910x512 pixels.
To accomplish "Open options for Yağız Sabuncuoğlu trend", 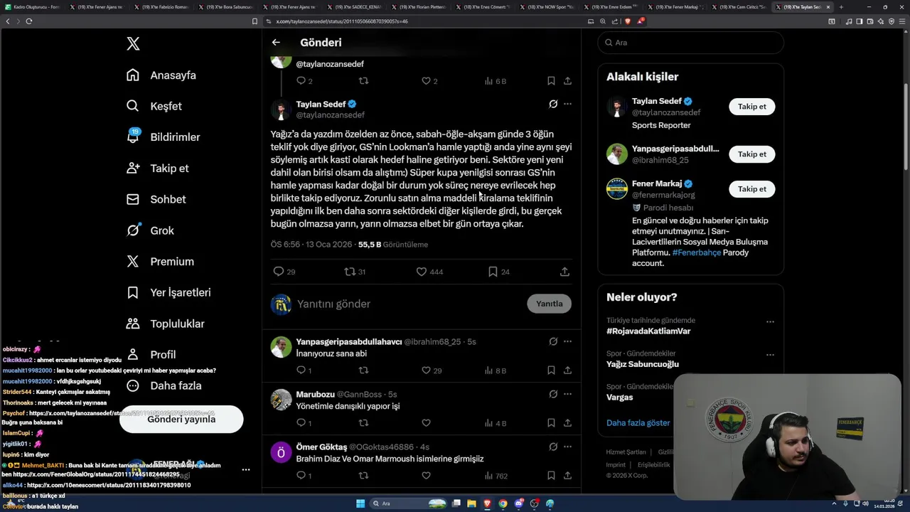I will 770,354.
